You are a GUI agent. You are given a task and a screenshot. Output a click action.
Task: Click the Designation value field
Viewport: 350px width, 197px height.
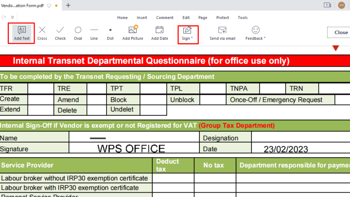(301, 137)
